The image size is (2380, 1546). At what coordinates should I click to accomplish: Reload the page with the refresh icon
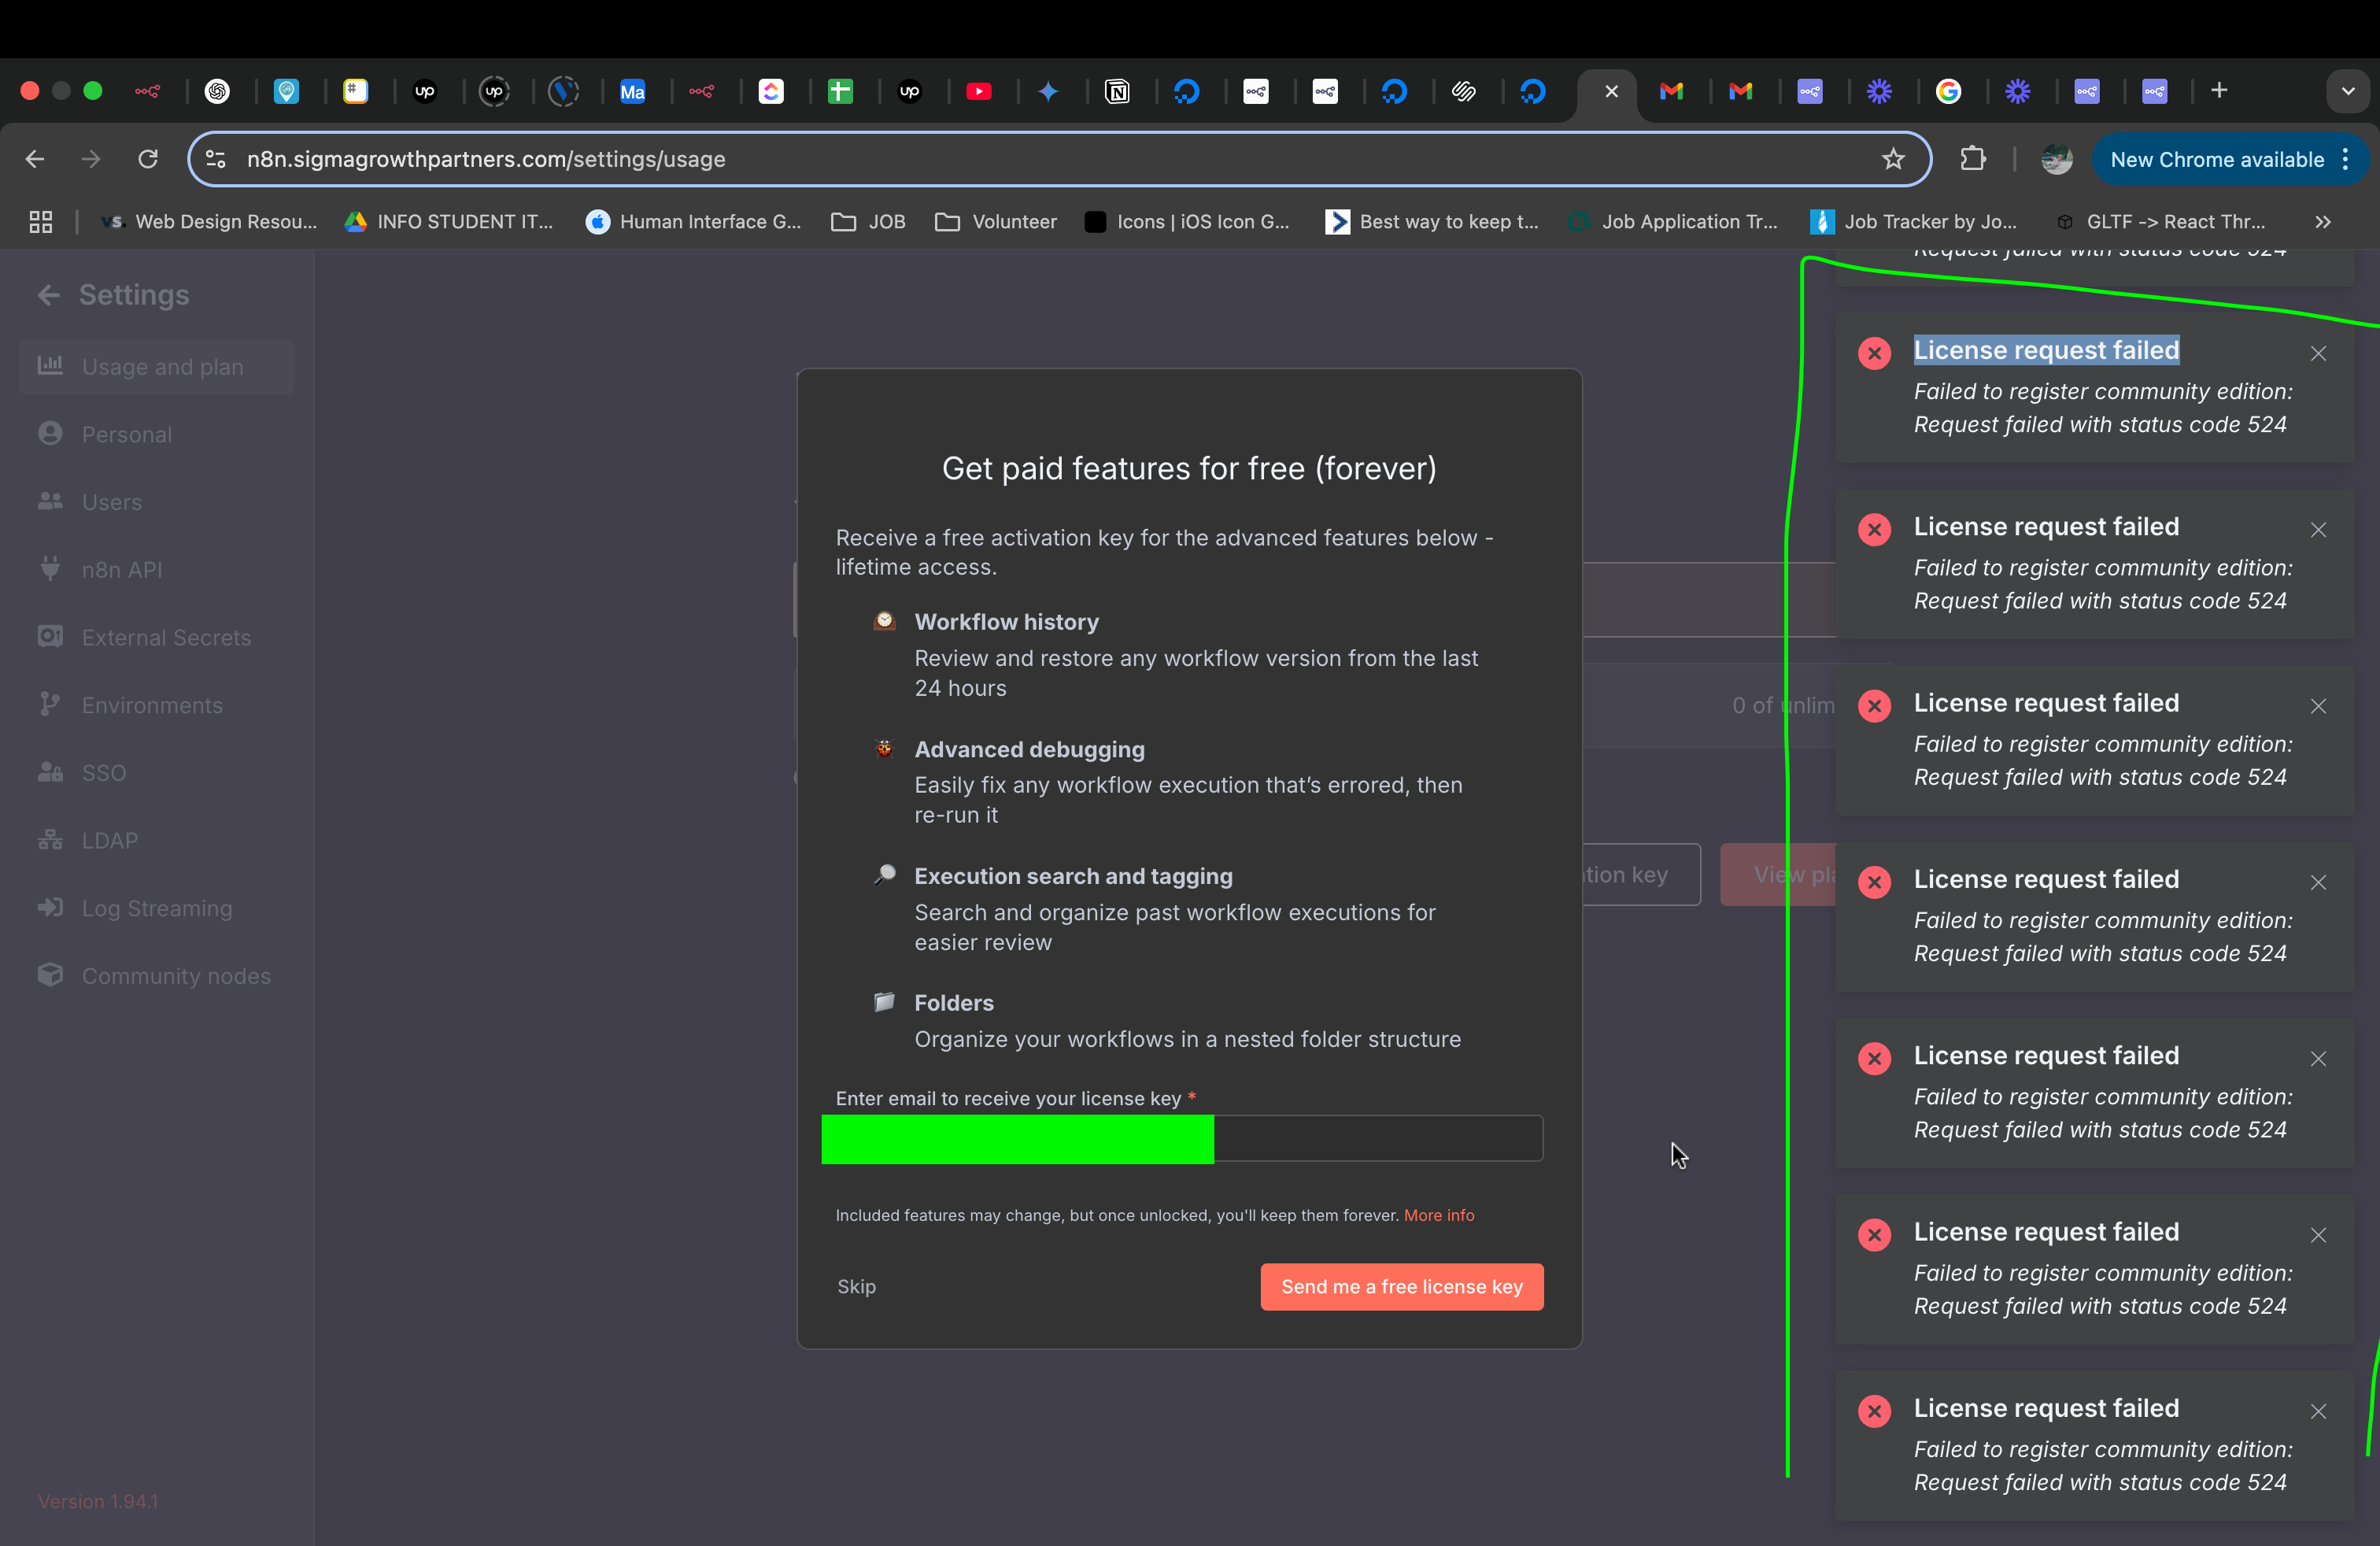(x=148, y=159)
